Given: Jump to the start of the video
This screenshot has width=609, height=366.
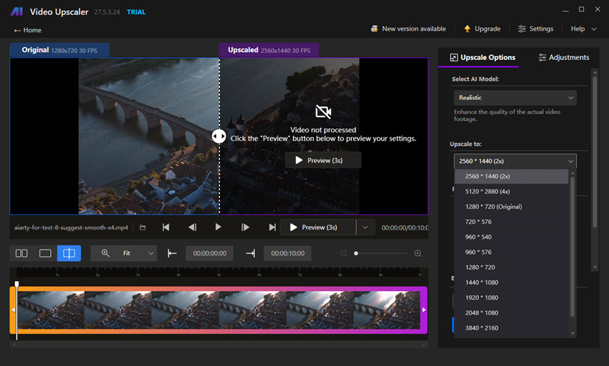Looking at the screenshot, I should click(x=166, y=227).
